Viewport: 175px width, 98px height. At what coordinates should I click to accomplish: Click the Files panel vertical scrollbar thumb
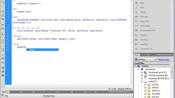pyautogui.click(x=171, y=72)
